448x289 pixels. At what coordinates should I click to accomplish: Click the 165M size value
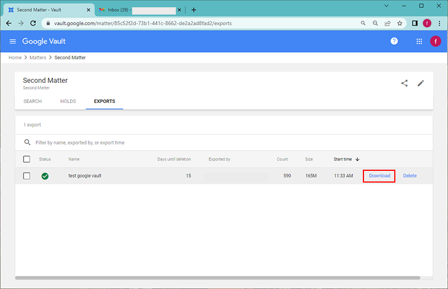pos(311,176)
